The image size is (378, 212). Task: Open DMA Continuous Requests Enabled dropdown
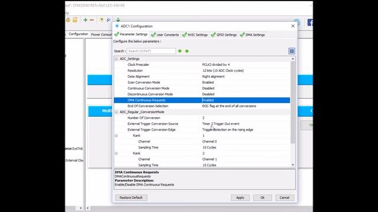208,100
